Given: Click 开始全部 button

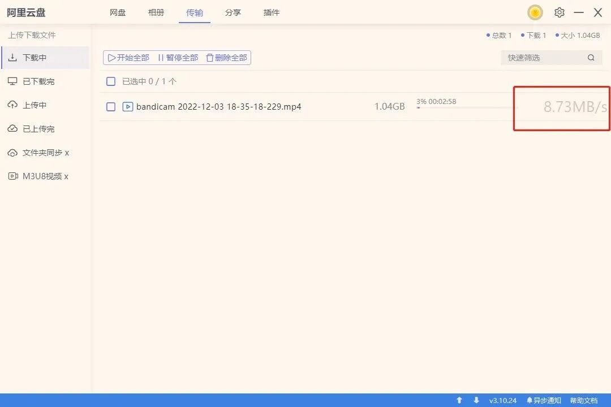Looking at the screenshot, I should 128,58.
